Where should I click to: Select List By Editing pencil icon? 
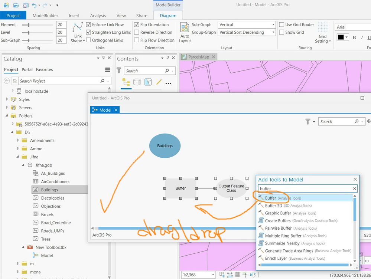pos(159,82)
